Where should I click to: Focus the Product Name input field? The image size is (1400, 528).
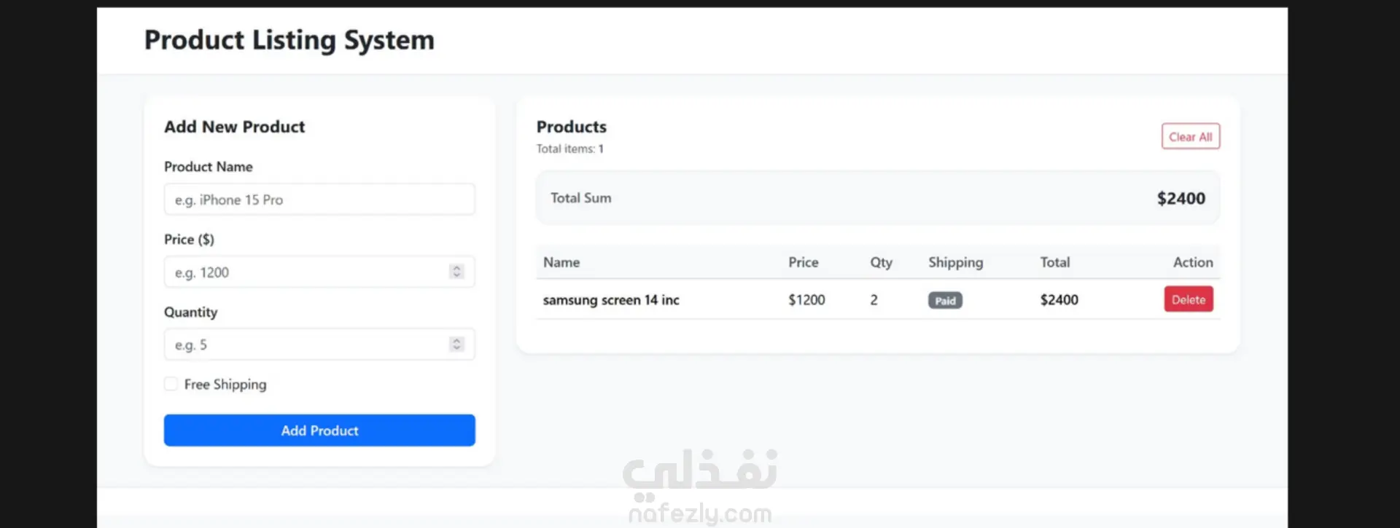point(319,200)
